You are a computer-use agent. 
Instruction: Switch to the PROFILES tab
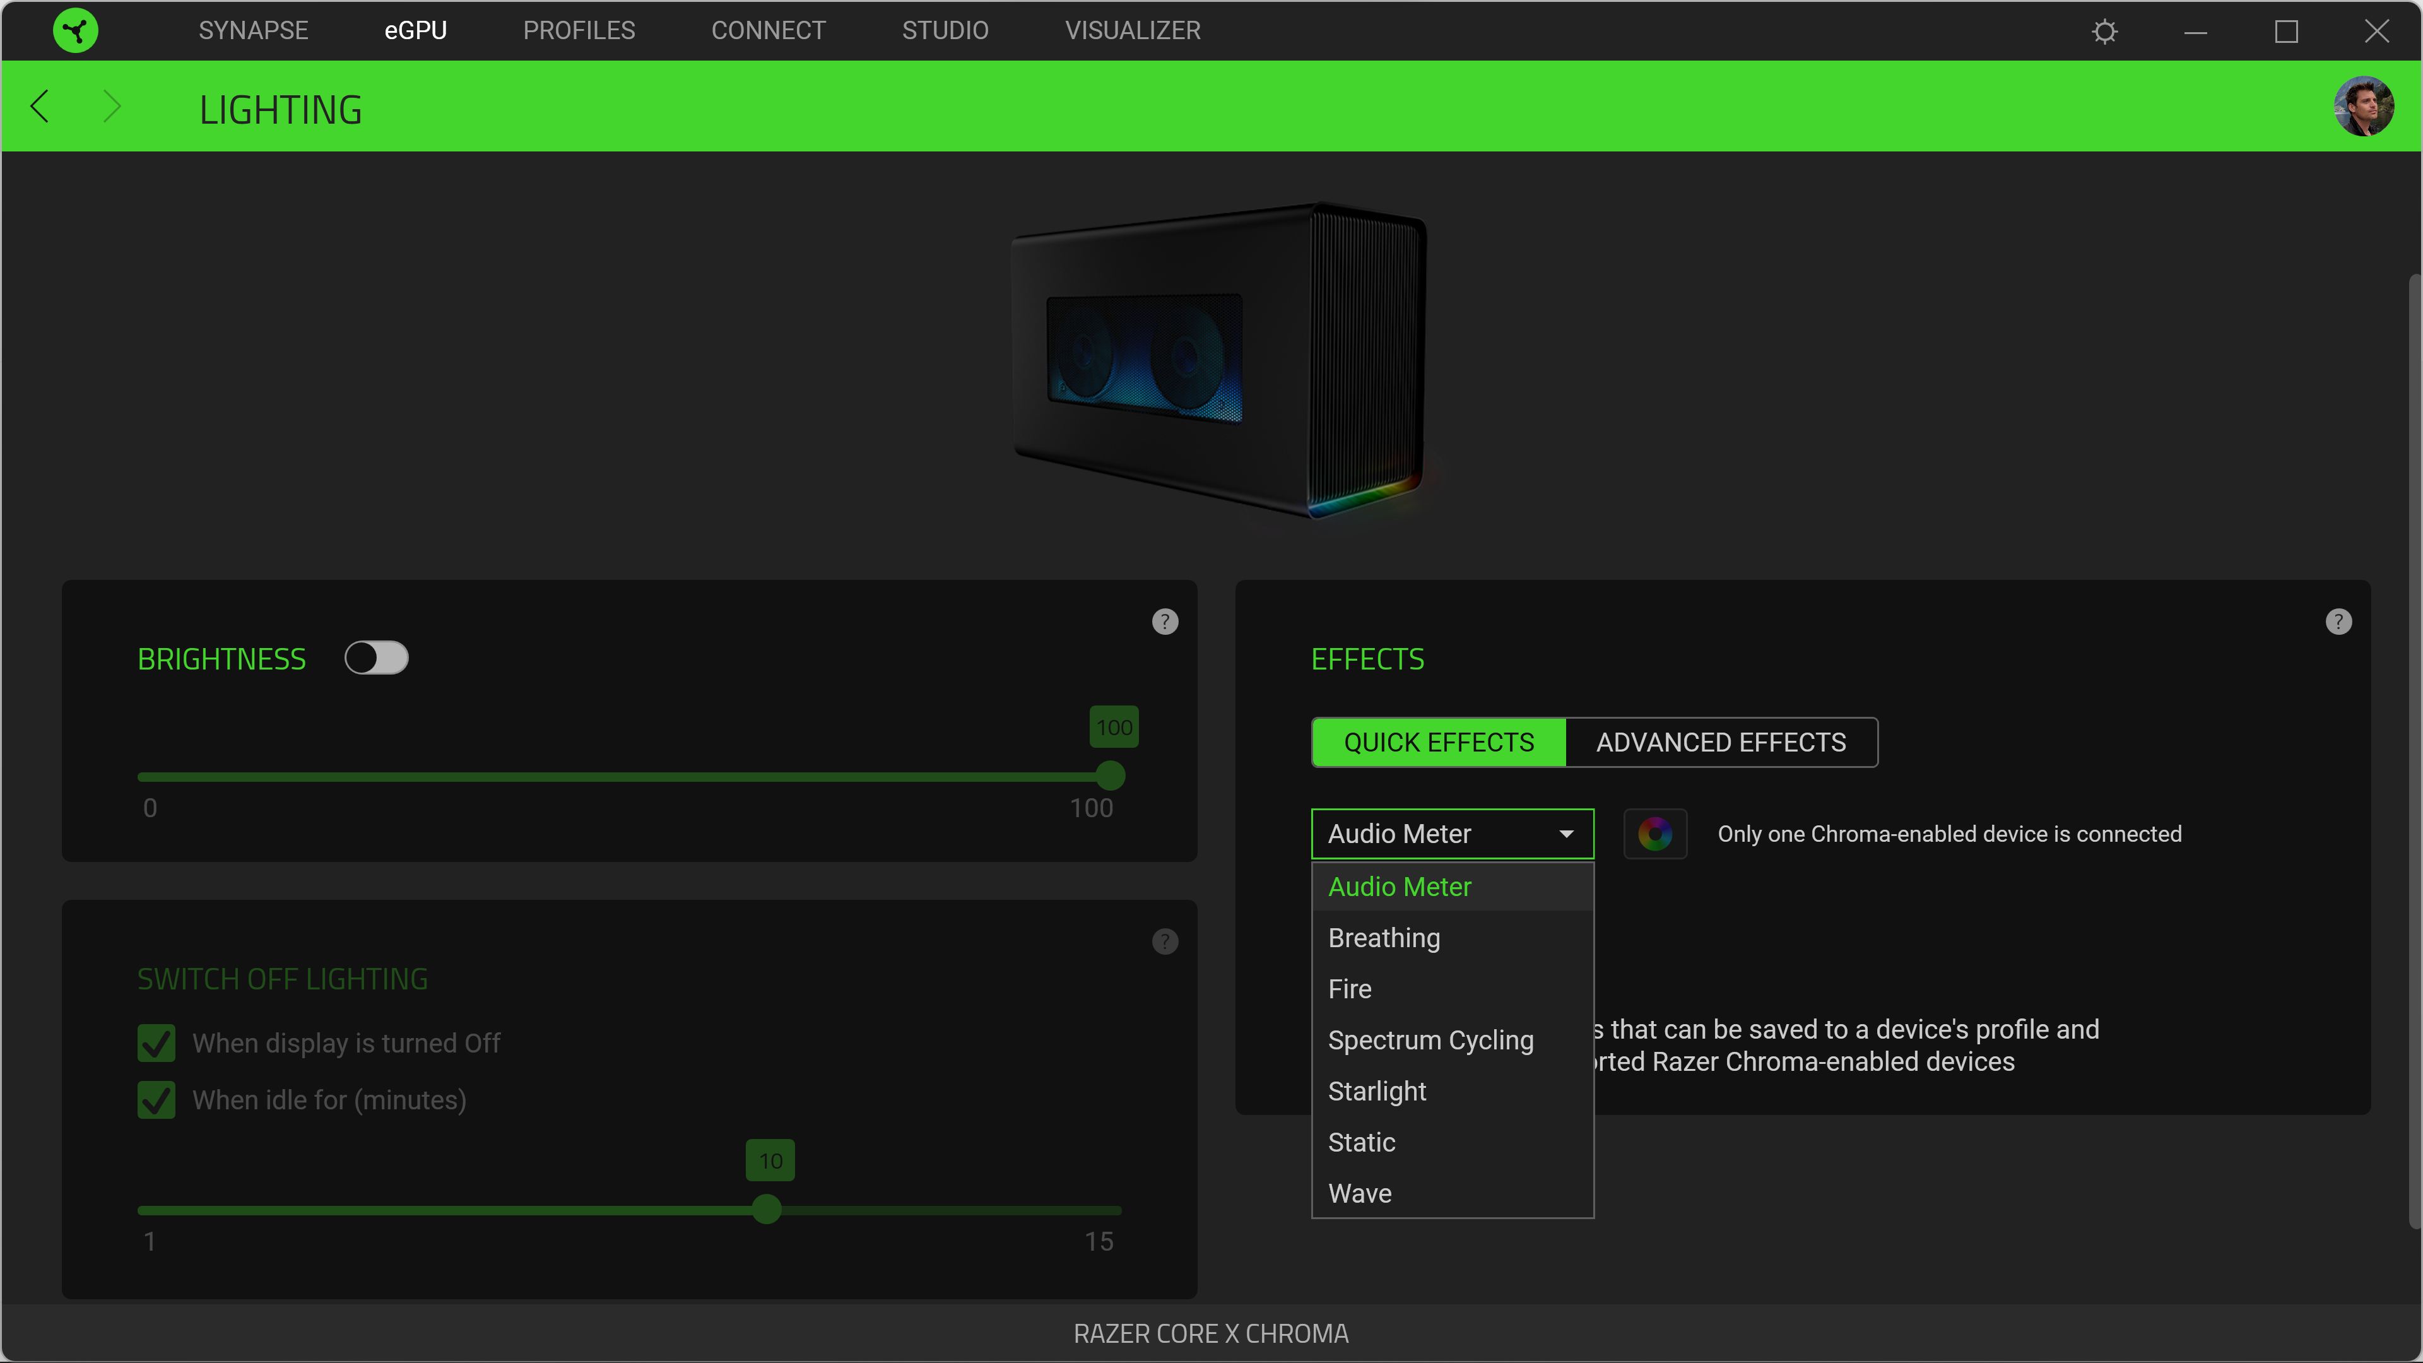579,30
